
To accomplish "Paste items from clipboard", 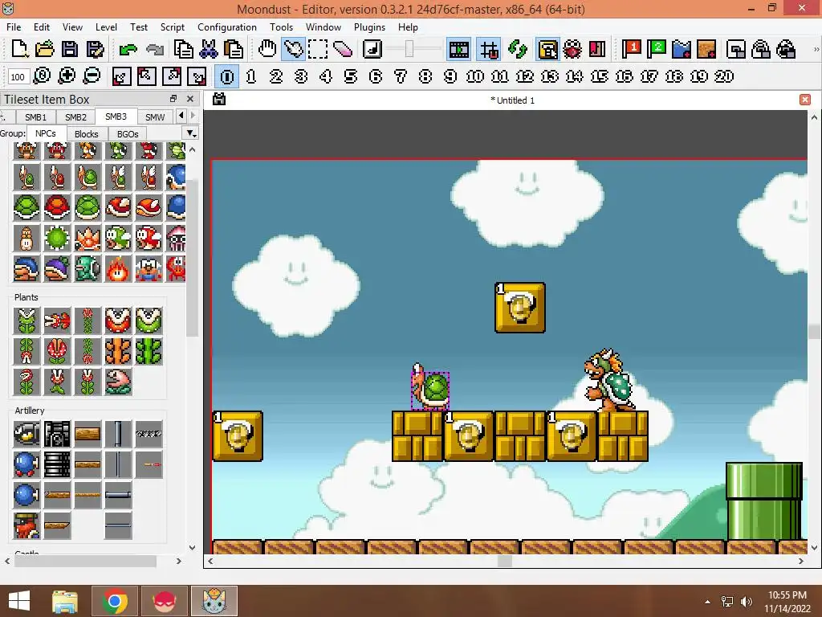I will pyautogui.click(x=234, y=49).
